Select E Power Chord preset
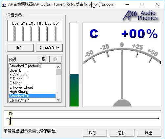Viewport: 165px width, 139px height. (32, 87)
